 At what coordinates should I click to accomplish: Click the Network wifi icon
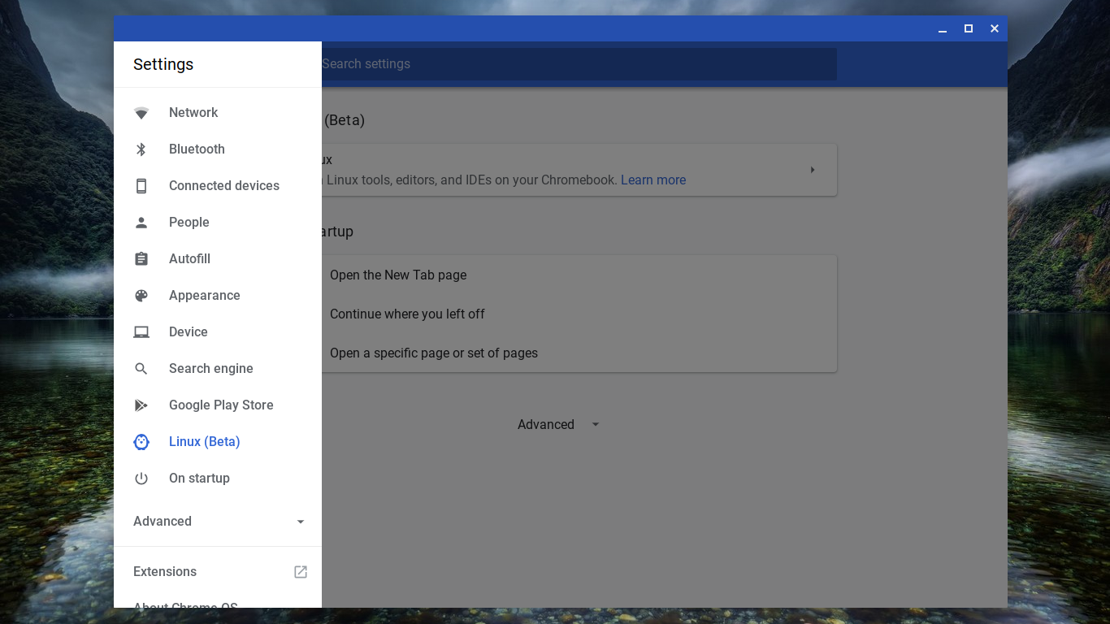[x=141, y=113]
